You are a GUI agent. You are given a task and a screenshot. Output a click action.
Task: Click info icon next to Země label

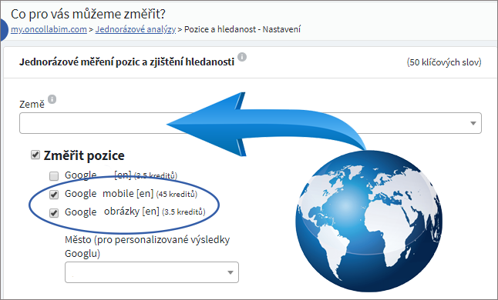[x=52, y=99]
